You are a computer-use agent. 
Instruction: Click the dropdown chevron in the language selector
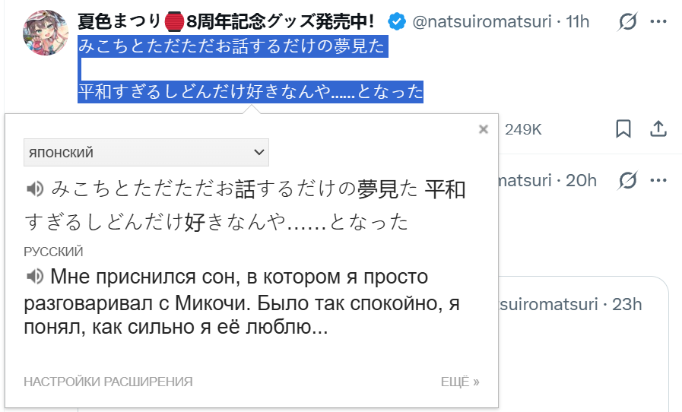(x=259, y=152)
